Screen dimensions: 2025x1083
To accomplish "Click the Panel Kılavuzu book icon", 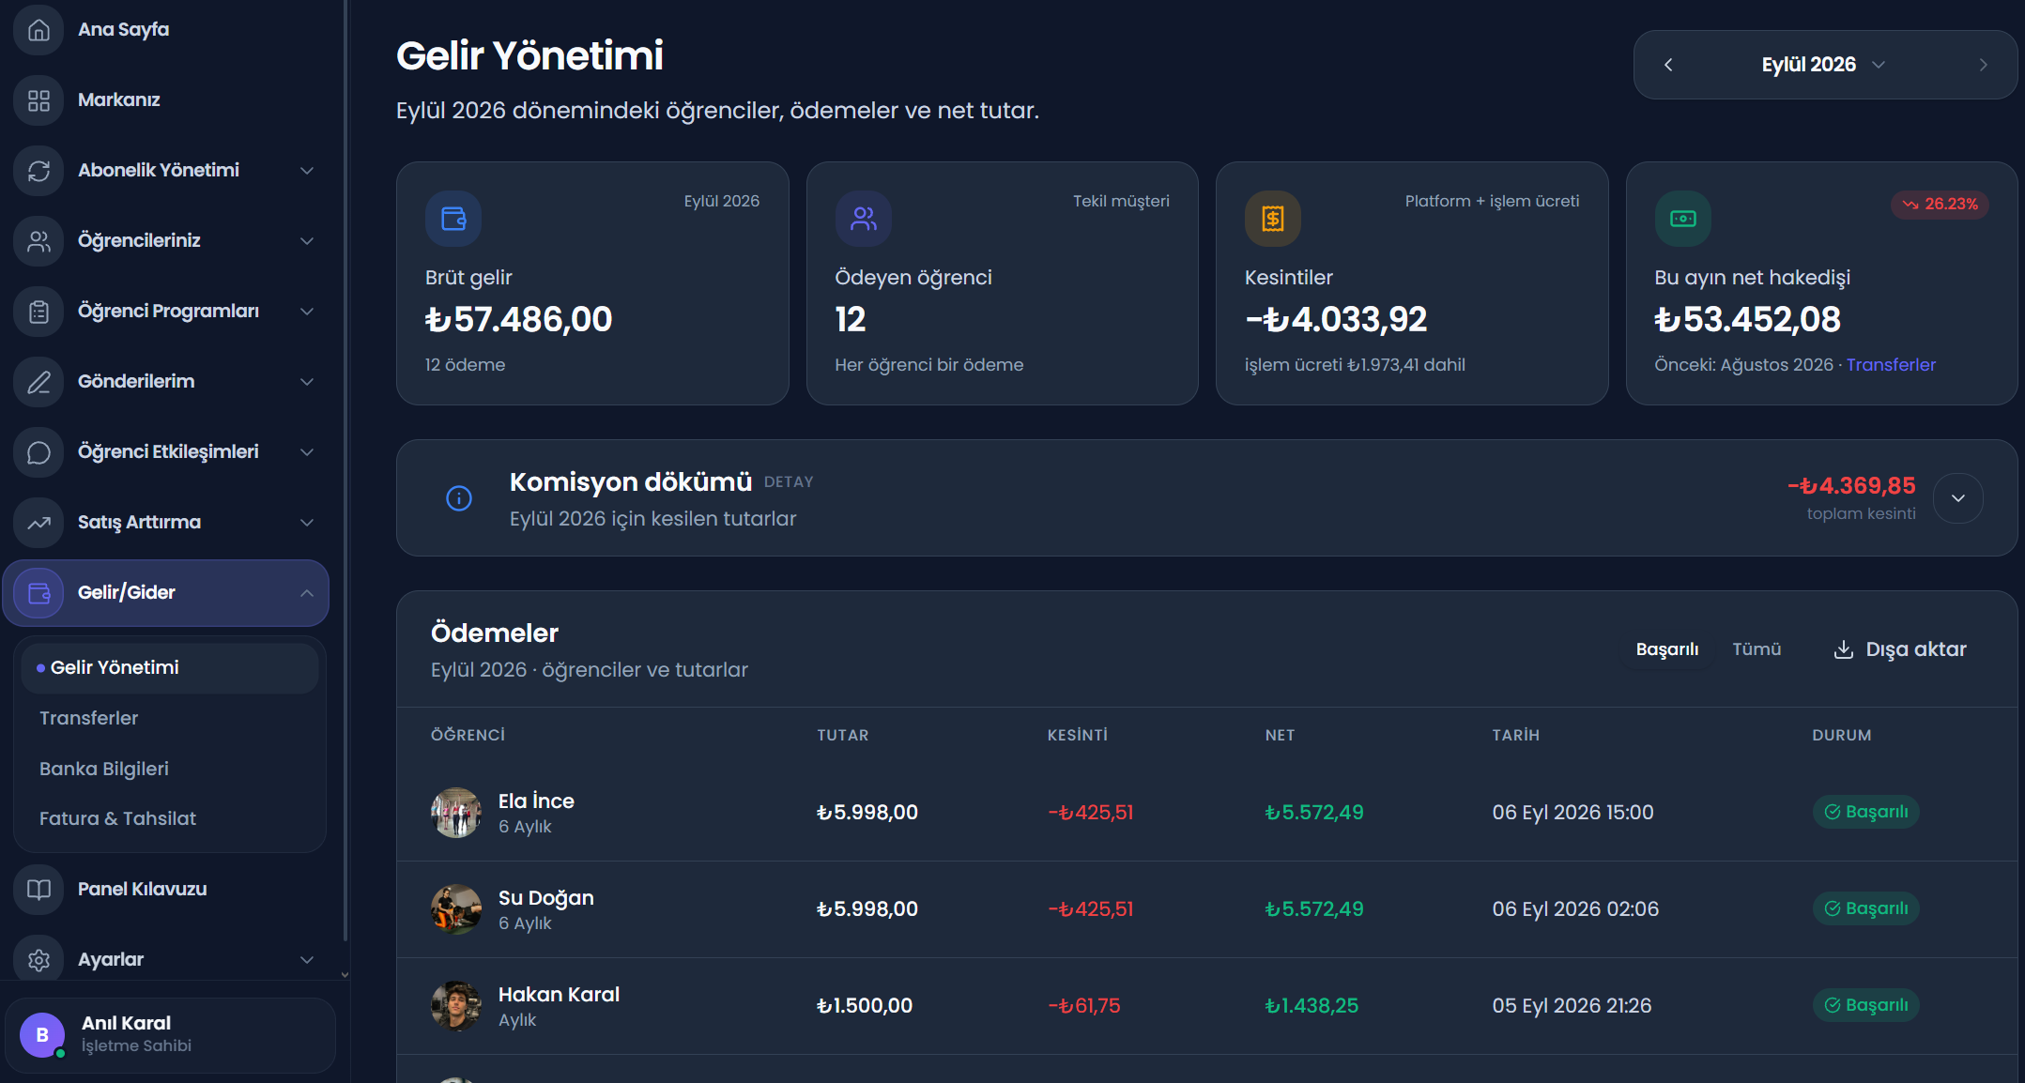I will [38, 890].
